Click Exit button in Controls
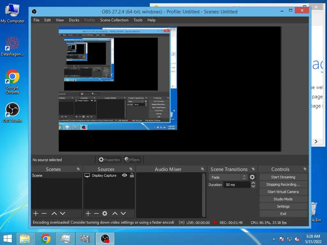Screen dimensions: 327x245 click(x=283, y=214)
